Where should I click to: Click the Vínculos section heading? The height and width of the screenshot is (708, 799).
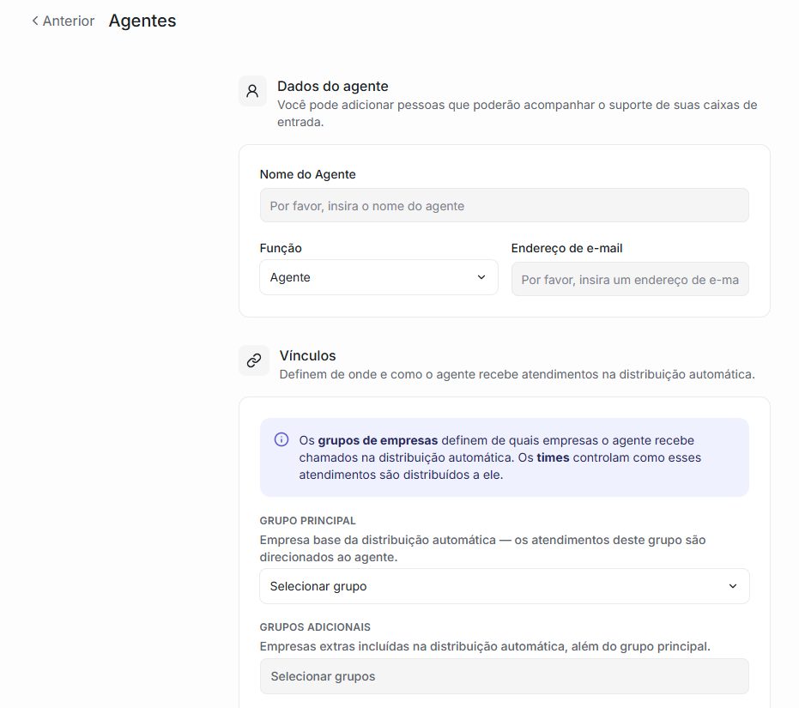307,355
